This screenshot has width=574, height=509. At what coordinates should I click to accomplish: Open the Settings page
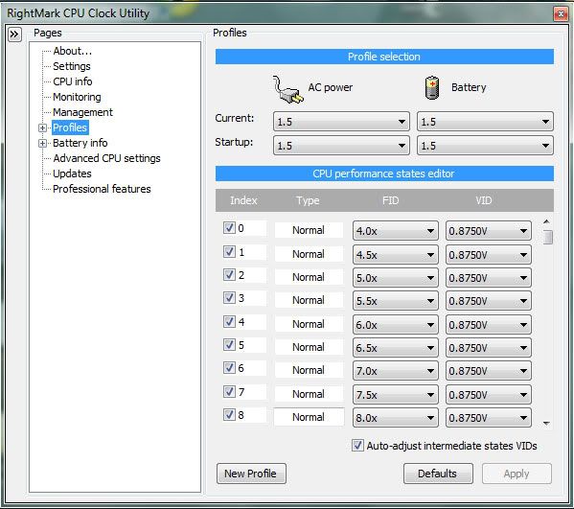(72, 66)
